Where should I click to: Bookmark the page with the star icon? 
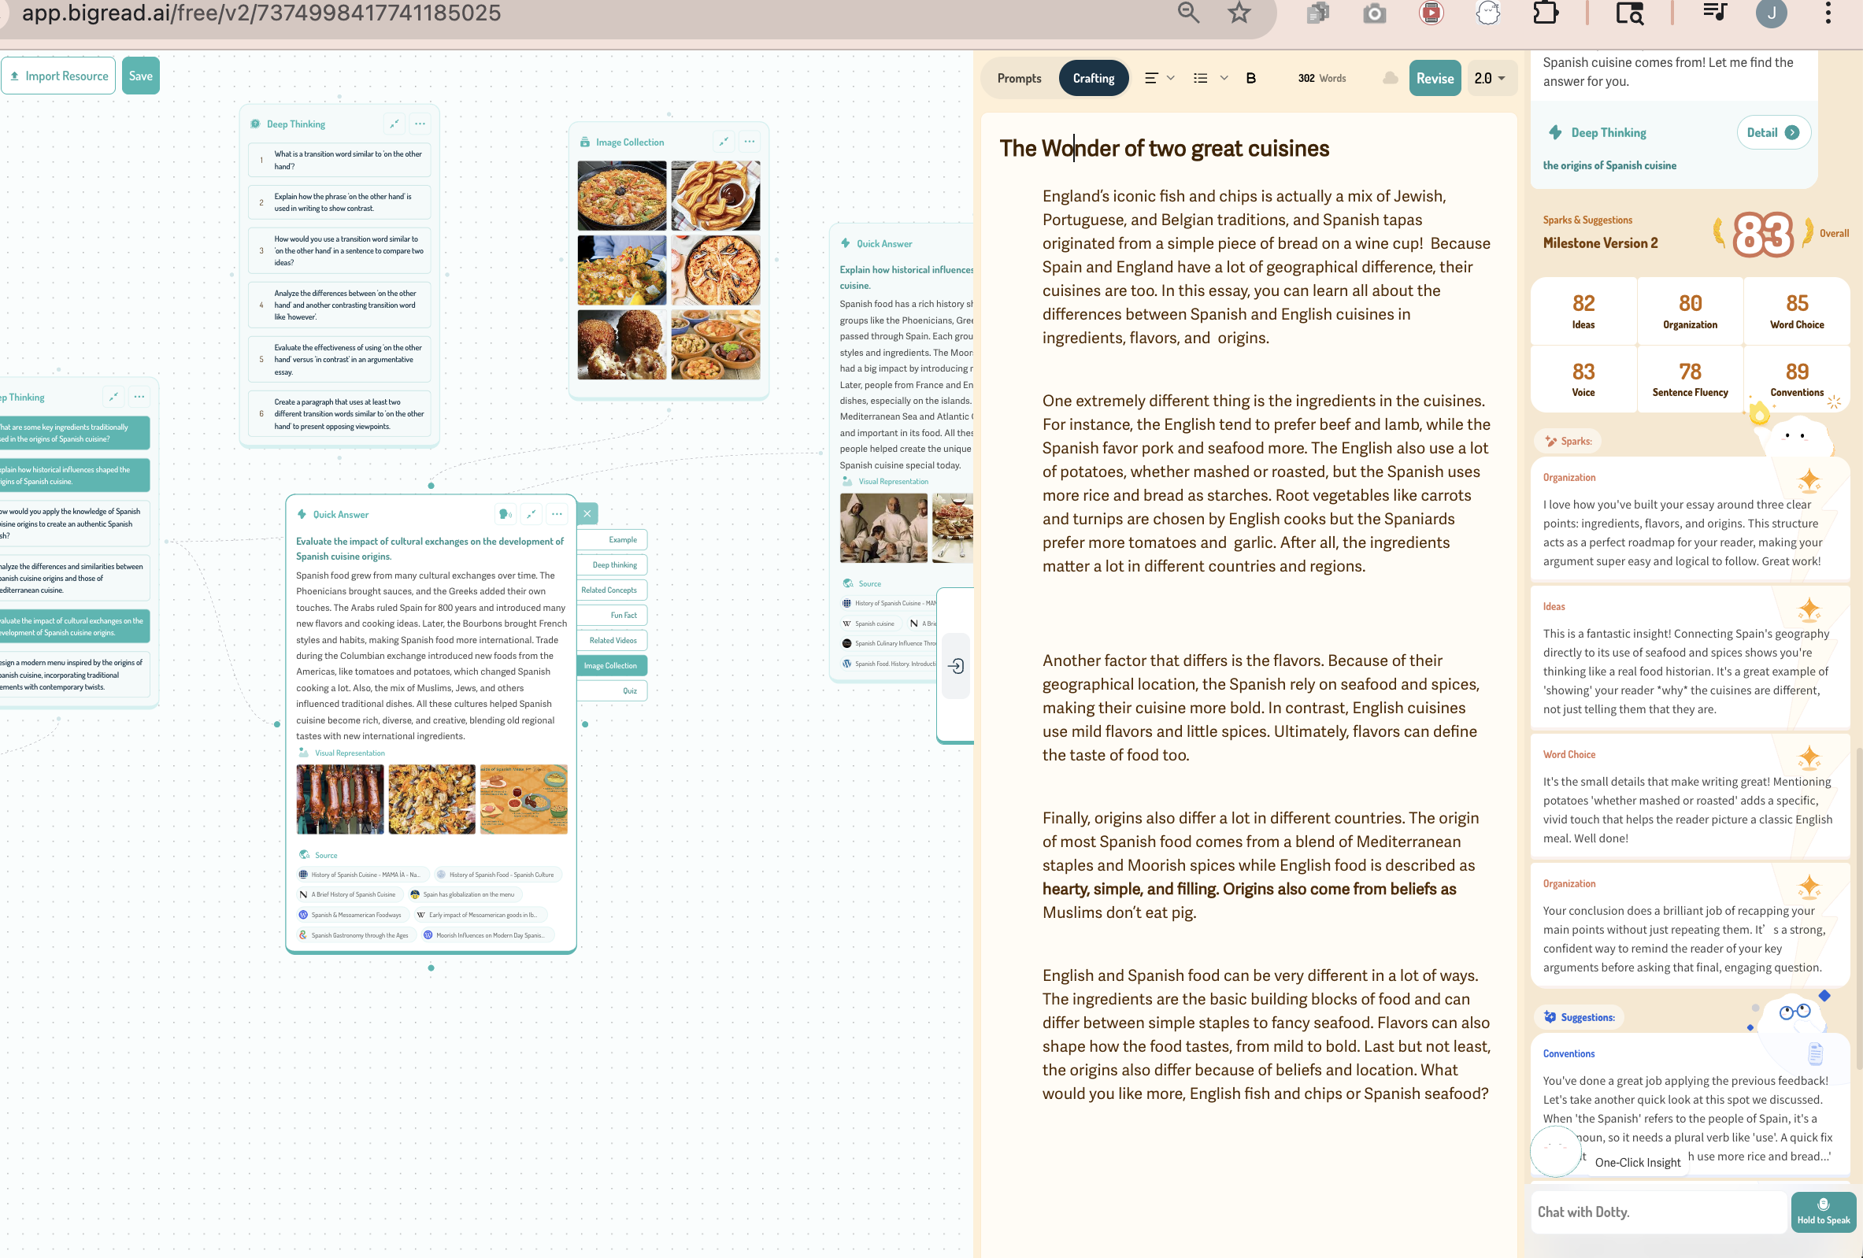click(1239, 13)
